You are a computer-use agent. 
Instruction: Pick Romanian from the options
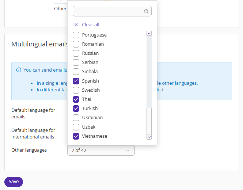point(76,44)
